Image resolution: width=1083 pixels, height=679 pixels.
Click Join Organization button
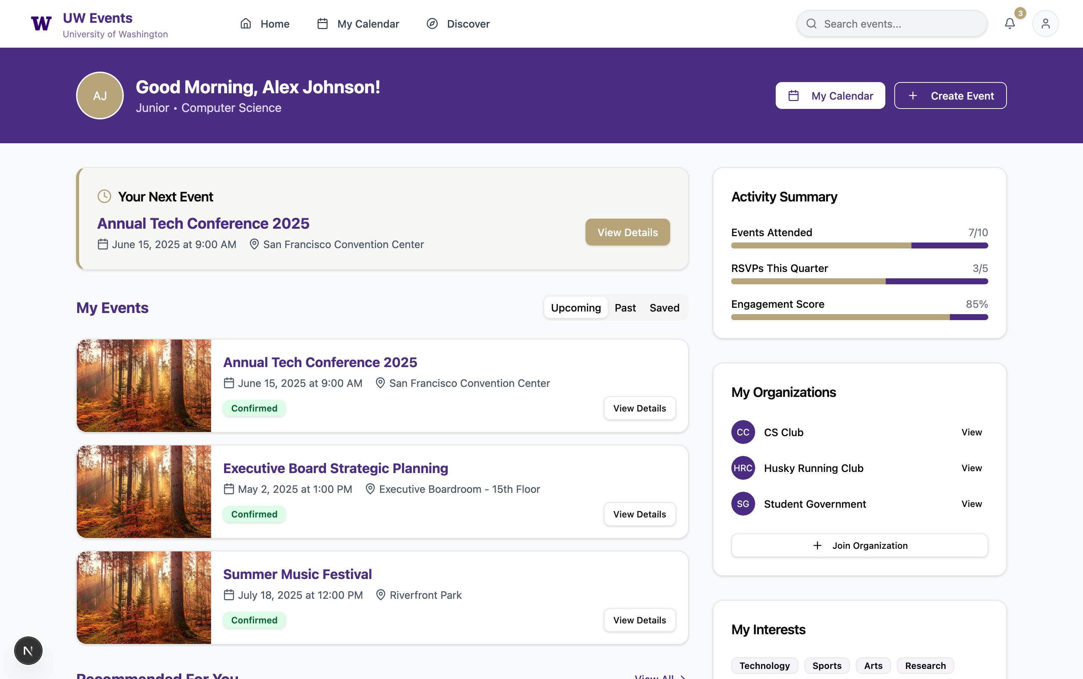[859, 545]
